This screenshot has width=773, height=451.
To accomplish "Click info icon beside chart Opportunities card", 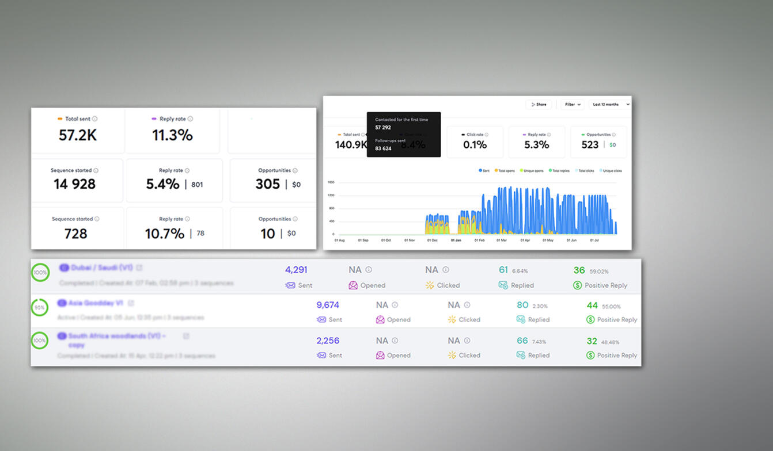I will tap(613, 135).
